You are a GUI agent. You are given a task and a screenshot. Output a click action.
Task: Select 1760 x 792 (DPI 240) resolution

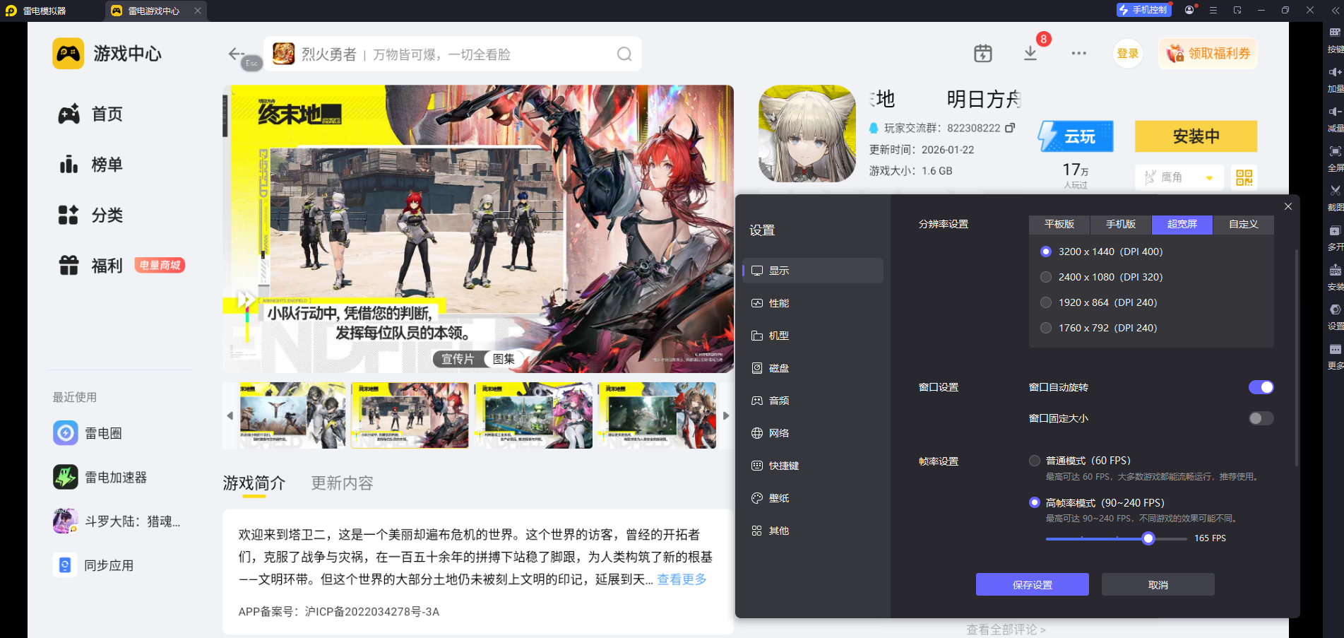point(1046,328)
